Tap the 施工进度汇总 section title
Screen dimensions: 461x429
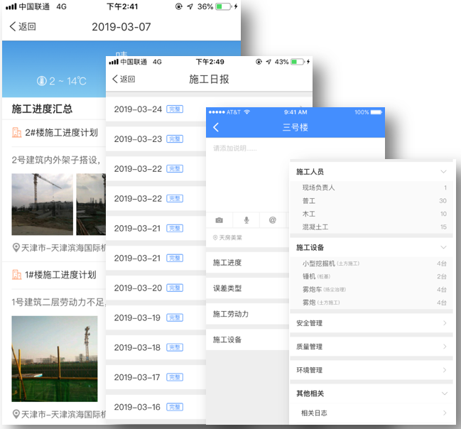click(42, 109)
